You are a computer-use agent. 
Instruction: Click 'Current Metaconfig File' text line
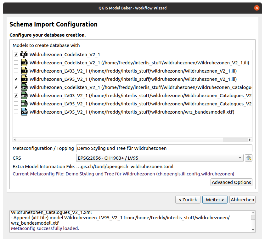123,174
